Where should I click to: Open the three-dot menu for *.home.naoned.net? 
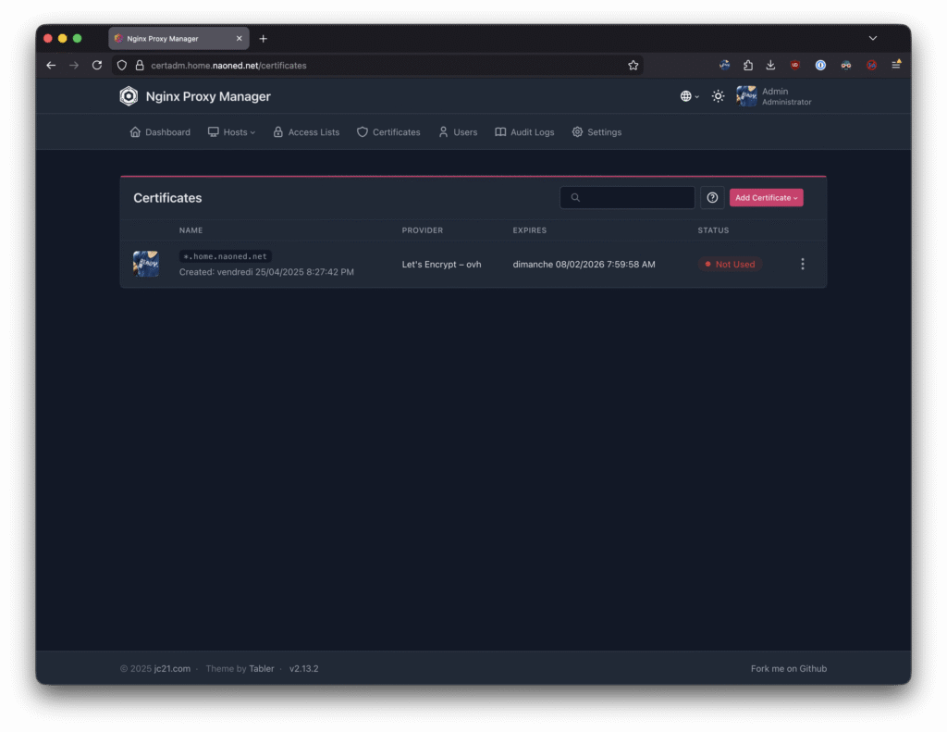click(x=802, y=265)
